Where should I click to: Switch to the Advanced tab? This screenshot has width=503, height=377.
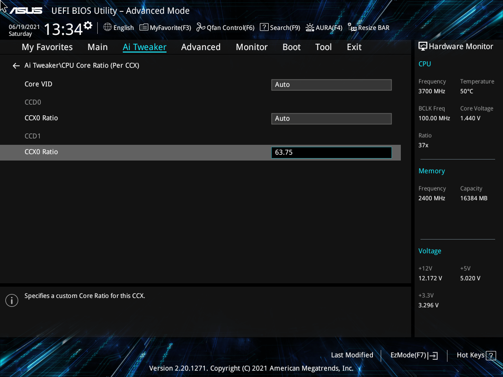[x=201, y=47]
